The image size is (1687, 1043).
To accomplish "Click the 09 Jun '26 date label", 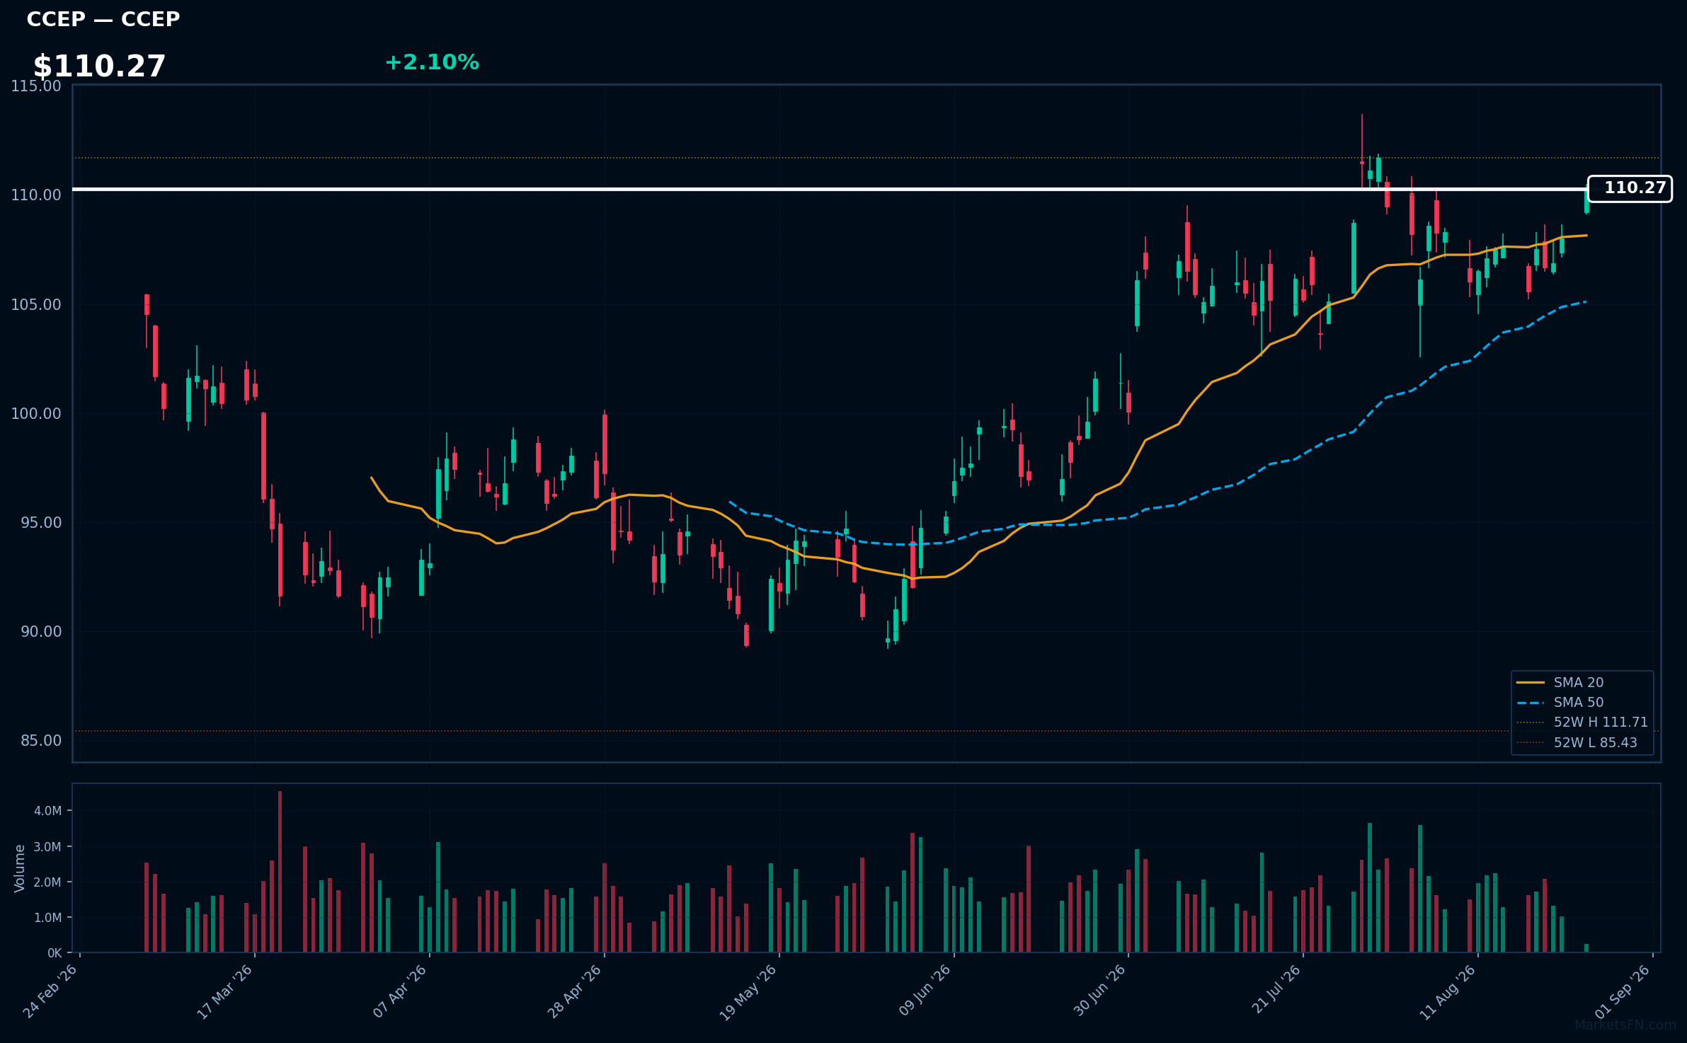I will (925, 991).
